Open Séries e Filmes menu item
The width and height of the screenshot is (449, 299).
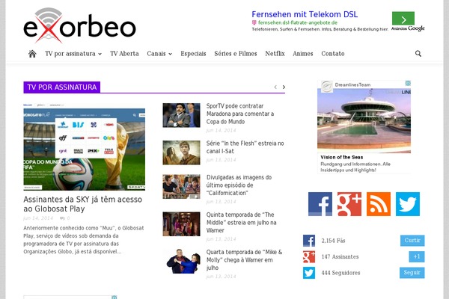pos(236,54)
